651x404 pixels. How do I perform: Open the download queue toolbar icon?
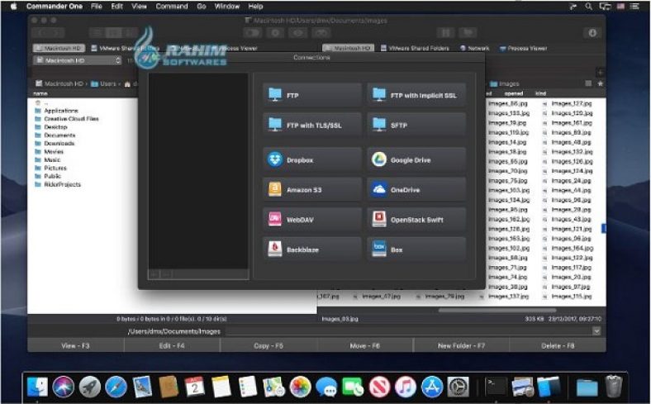592,32
